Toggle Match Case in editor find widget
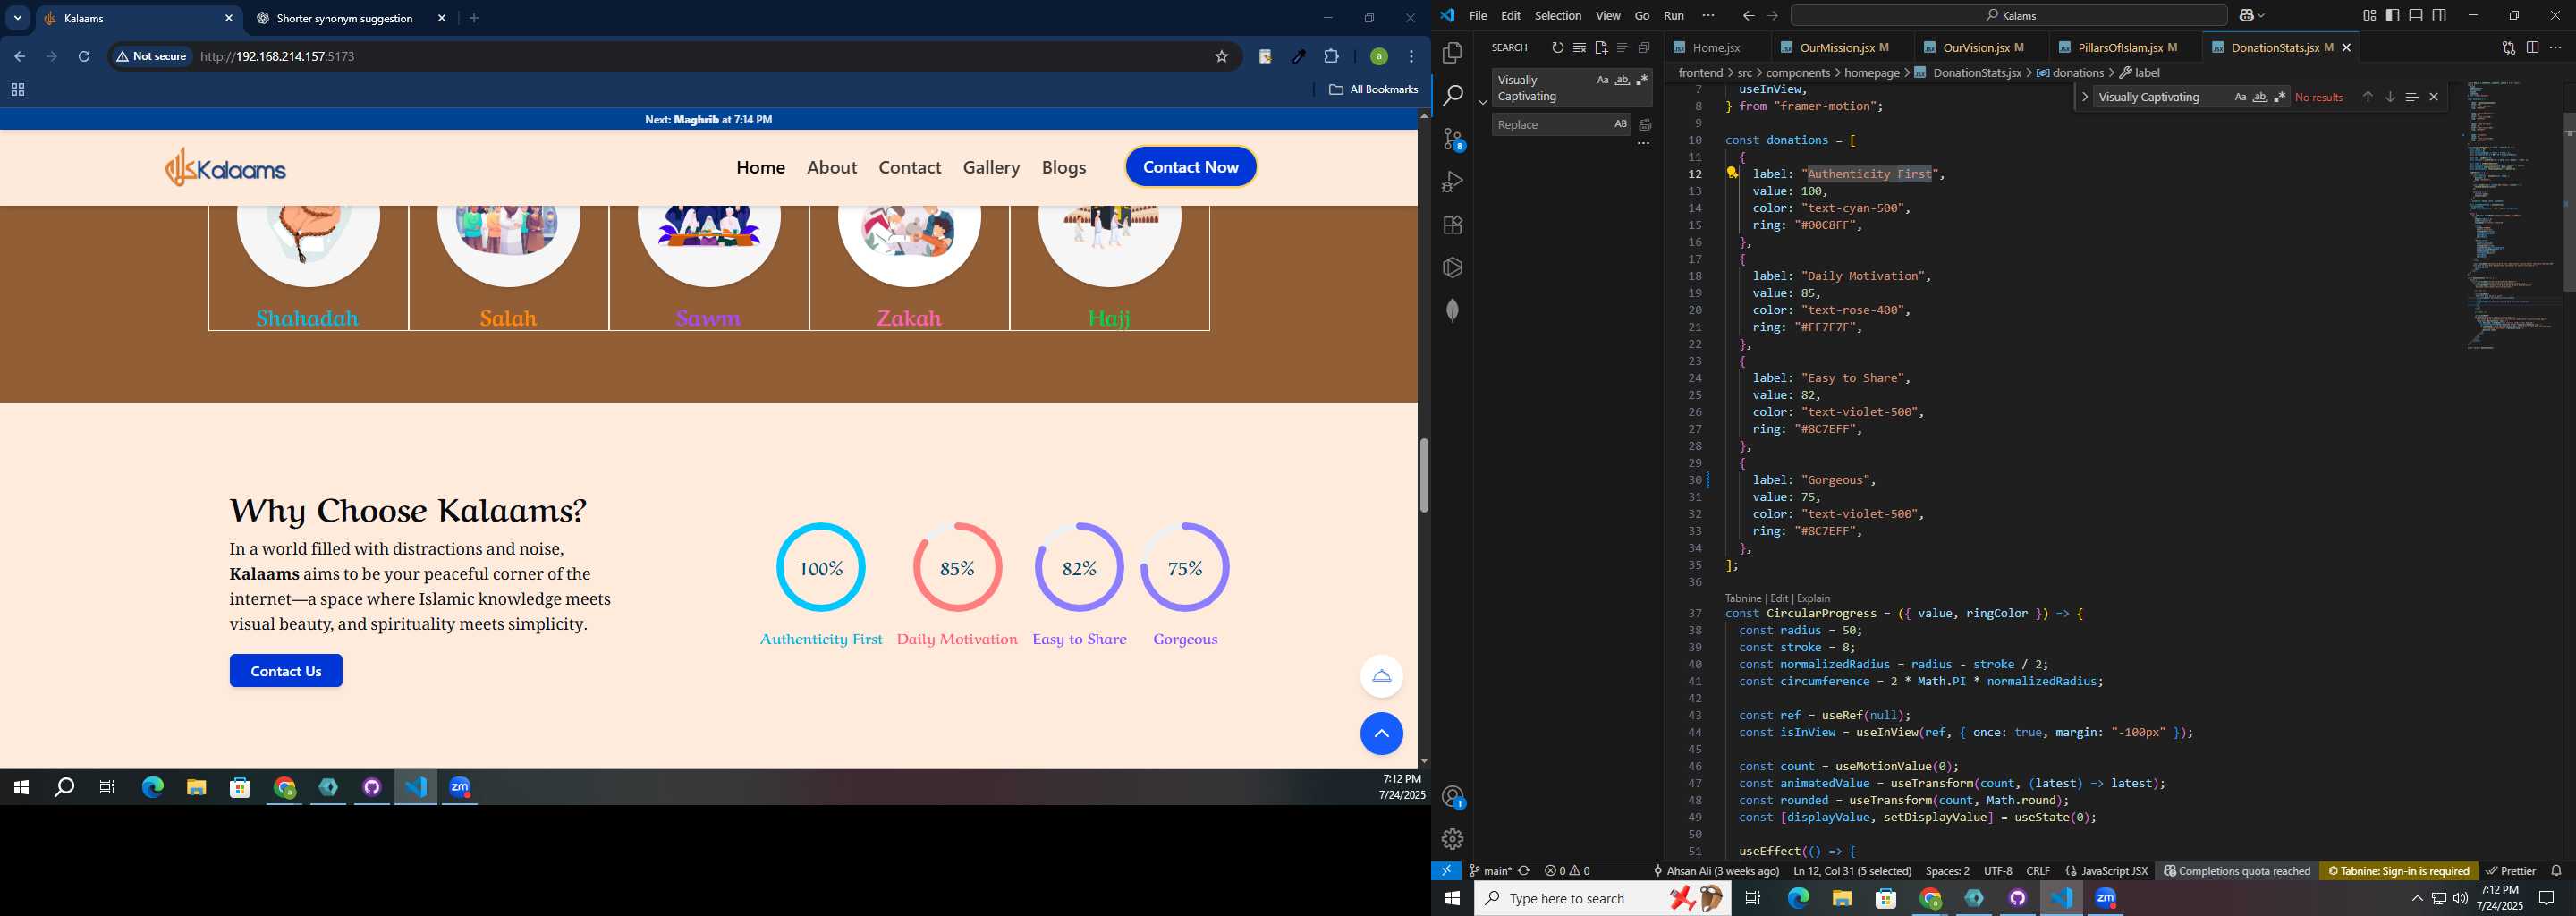Image resolution: width=2576 pixels, height=916 pixels. coord(2240,97)
